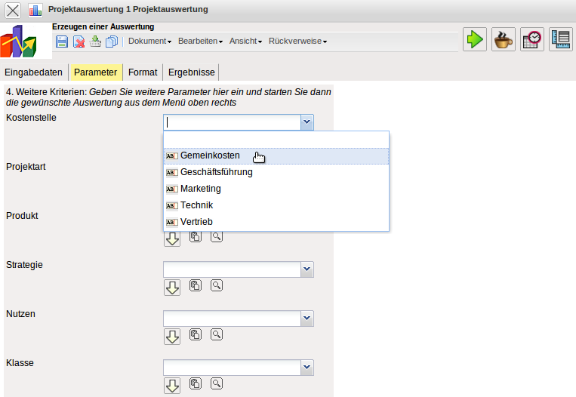576x397 pixels.
Task: Select Gemeinkosten from the list
Action: pyautogui.click(x=210, y=155)
